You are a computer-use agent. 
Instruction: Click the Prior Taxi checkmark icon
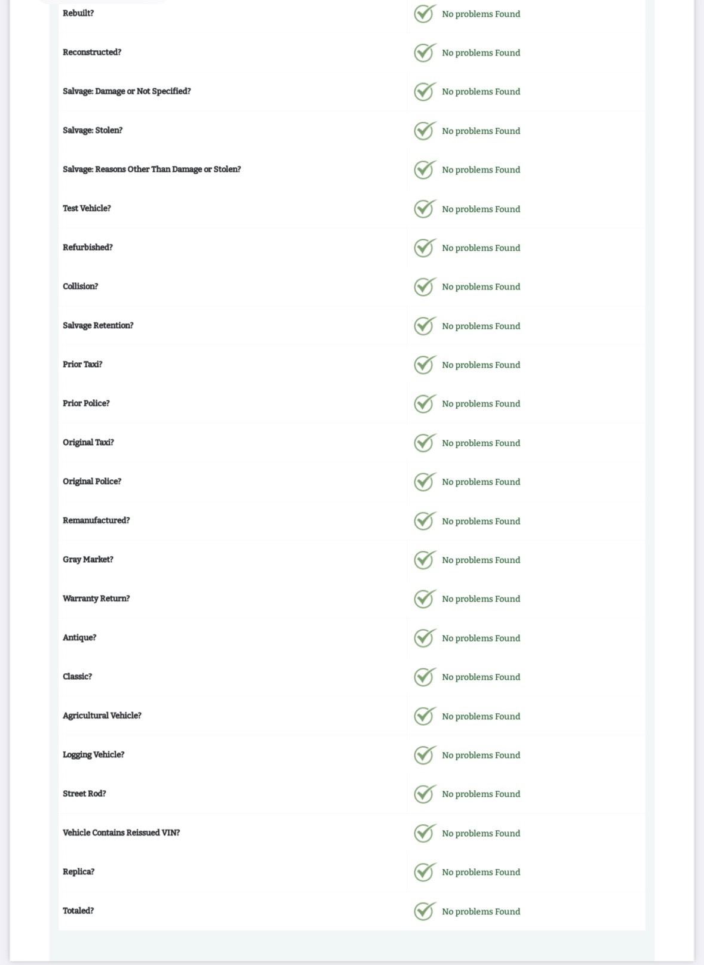click(x=425, y=365)
